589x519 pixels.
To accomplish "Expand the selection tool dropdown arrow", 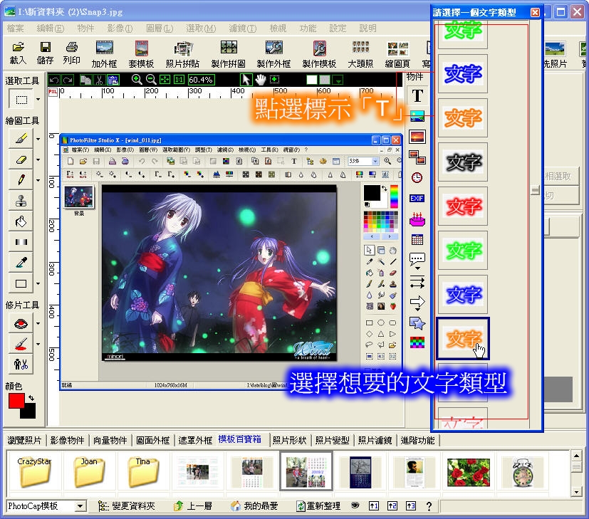I will (x=38, y=99).
